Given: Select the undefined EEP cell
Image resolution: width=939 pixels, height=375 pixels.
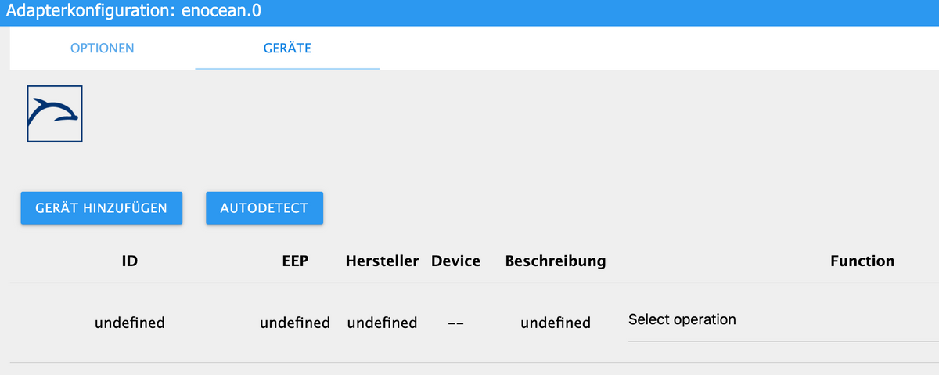Looking at the screenshot, I should [x=295, y=323].
